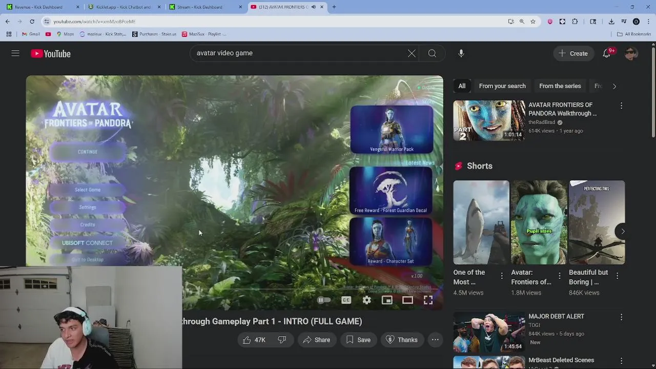Open more actions under the video
This screenshot has height=369, width=656.
pyautogui.click(x=435, y=340)
